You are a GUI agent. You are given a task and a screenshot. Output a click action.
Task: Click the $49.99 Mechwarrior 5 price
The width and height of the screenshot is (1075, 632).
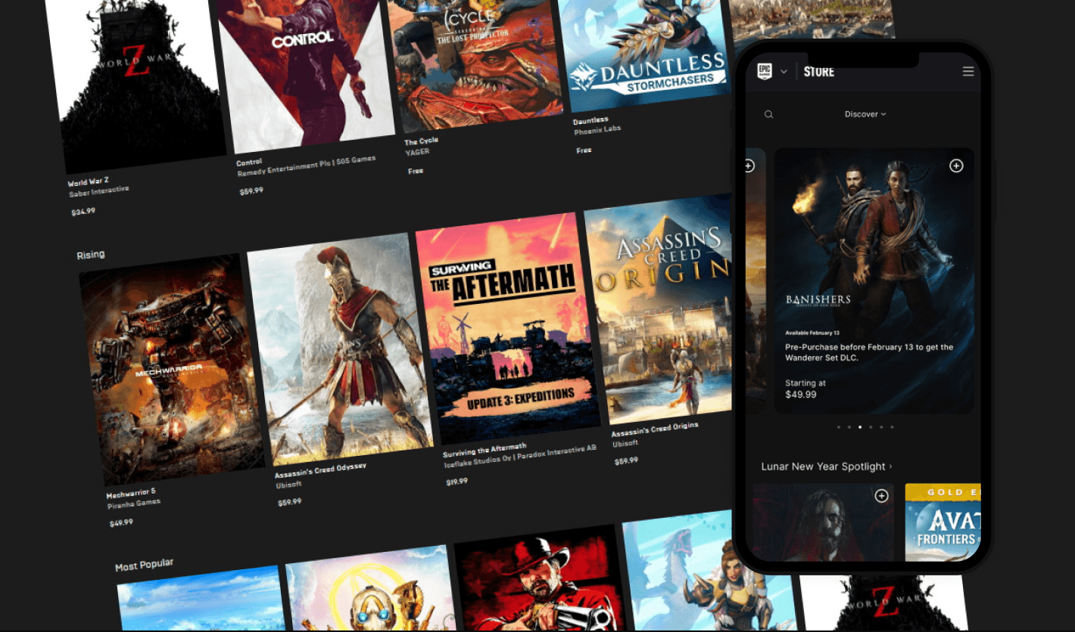(x=121, y=522)
